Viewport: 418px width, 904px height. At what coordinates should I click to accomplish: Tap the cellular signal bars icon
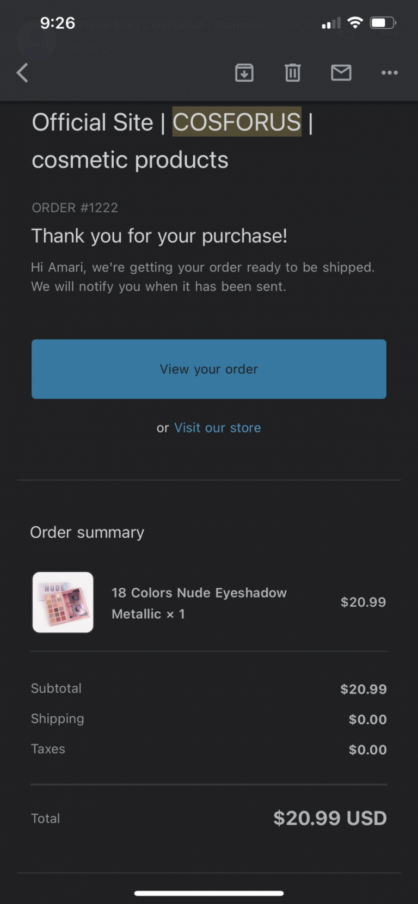(x=331, y=23)
